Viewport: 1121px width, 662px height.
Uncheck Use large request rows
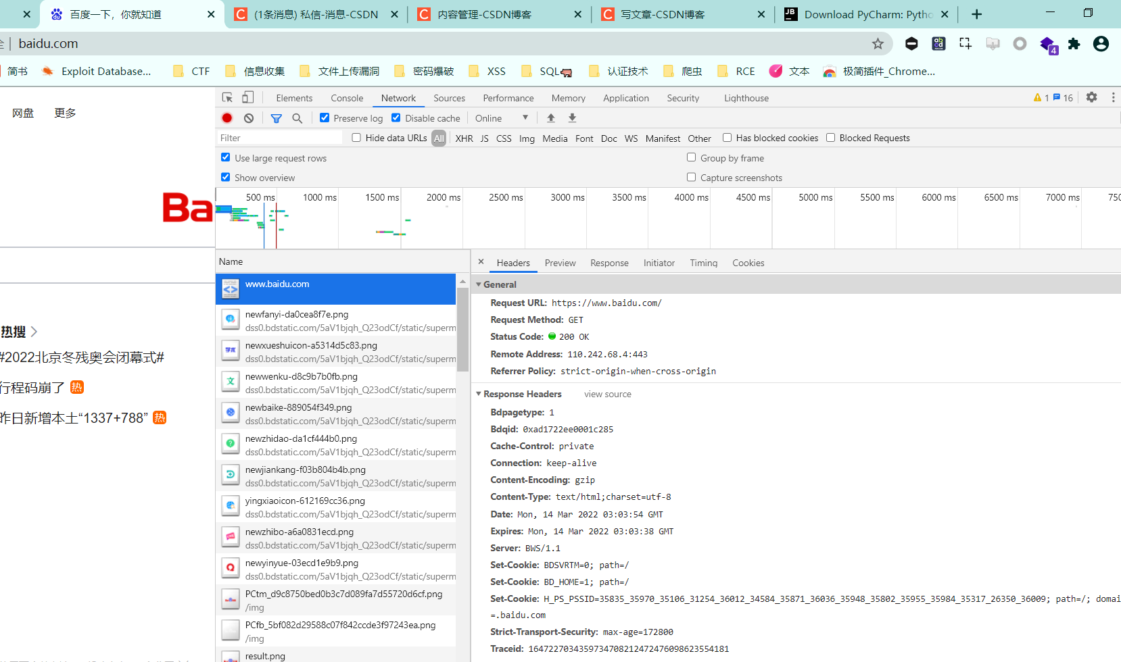(x=226, y=157)
